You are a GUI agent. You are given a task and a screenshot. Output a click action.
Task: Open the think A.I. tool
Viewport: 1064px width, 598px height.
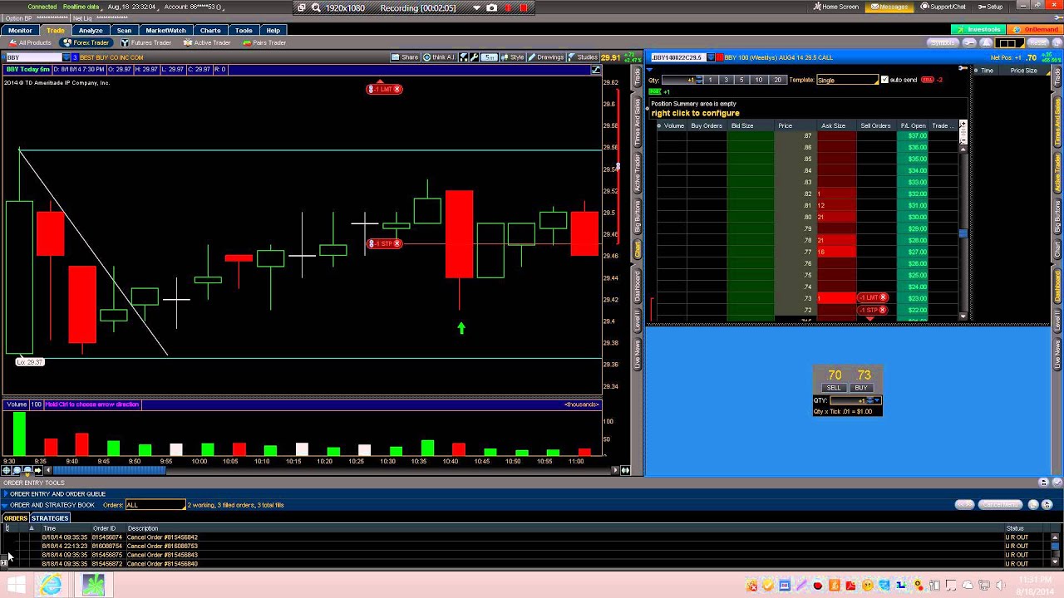(439, 57)
